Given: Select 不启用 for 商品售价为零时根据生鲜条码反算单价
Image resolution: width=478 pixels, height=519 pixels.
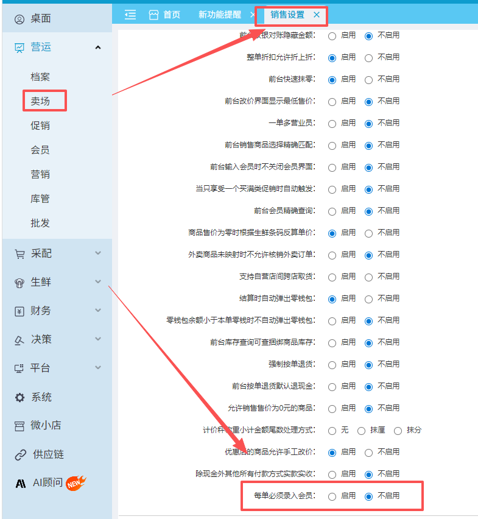Looking at the screenshot, I should (x=368, y=234).
